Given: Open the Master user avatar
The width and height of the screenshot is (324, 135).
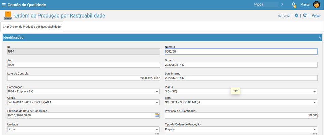Looking at the screenshot, I should pos(316,5).
